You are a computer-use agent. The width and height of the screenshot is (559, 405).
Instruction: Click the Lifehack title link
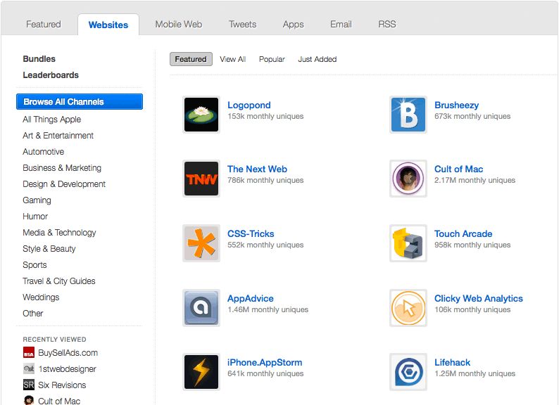pyautogui.click(x=452, y=362)
